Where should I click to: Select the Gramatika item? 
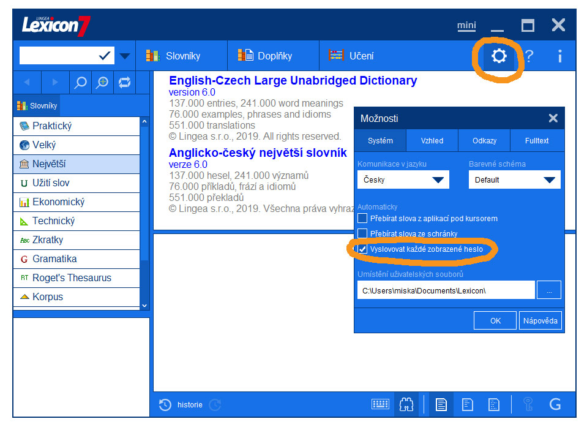pos(77,259)
